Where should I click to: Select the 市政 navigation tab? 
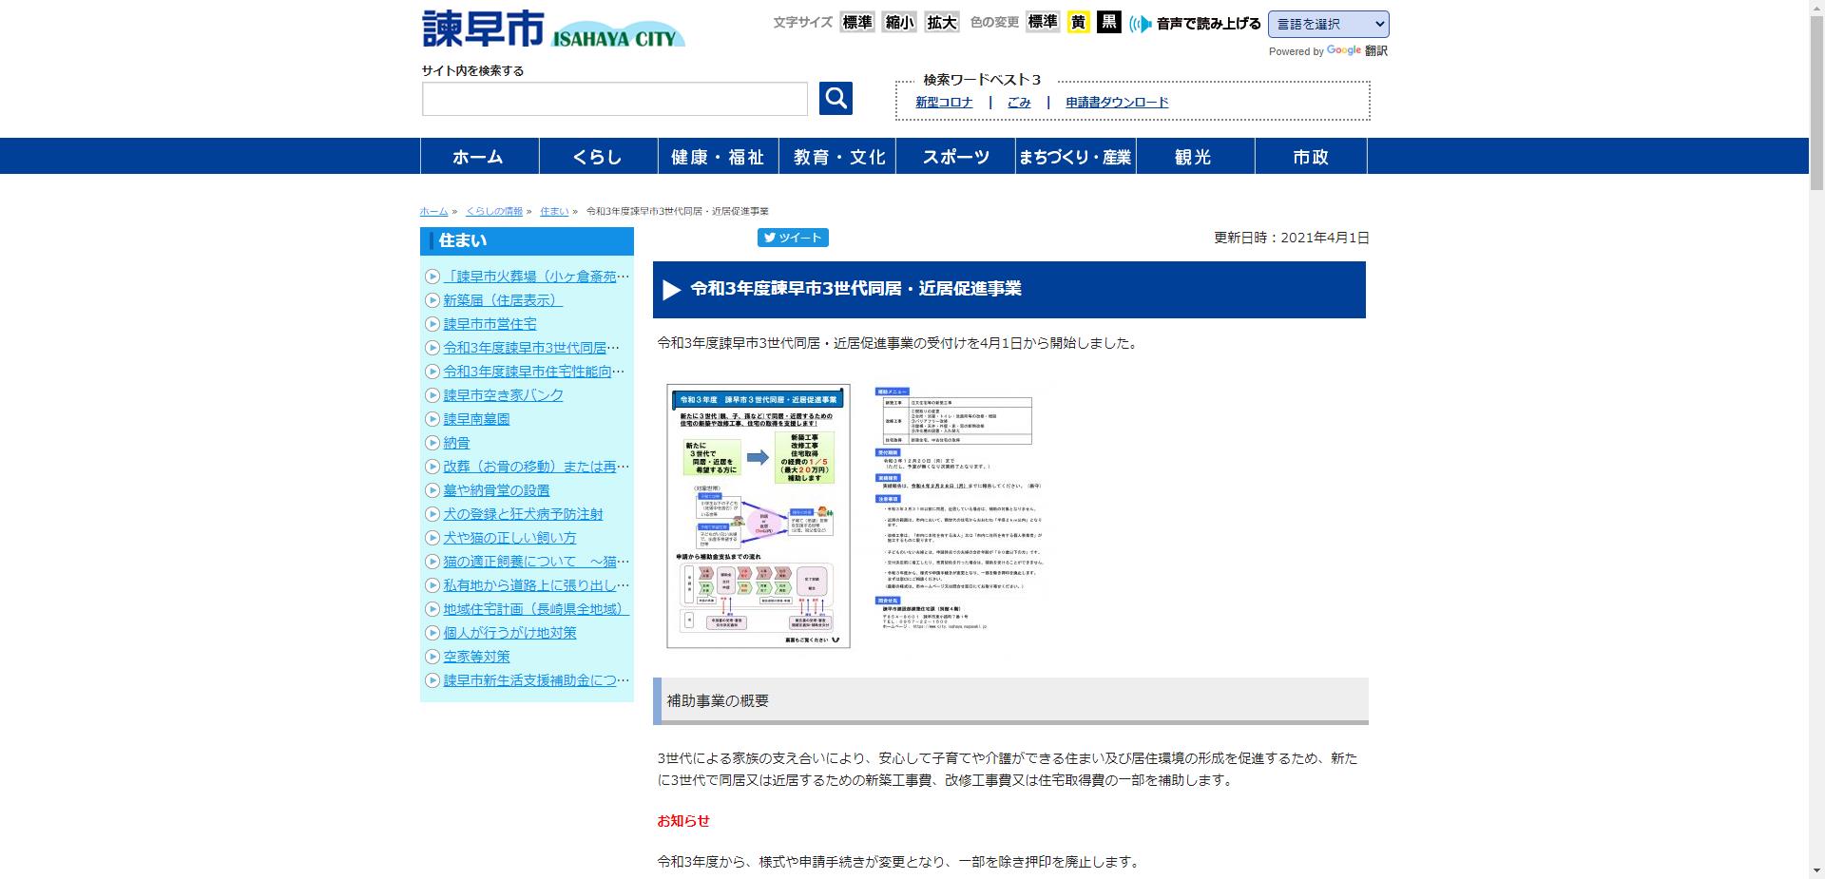coord(1310,156)
